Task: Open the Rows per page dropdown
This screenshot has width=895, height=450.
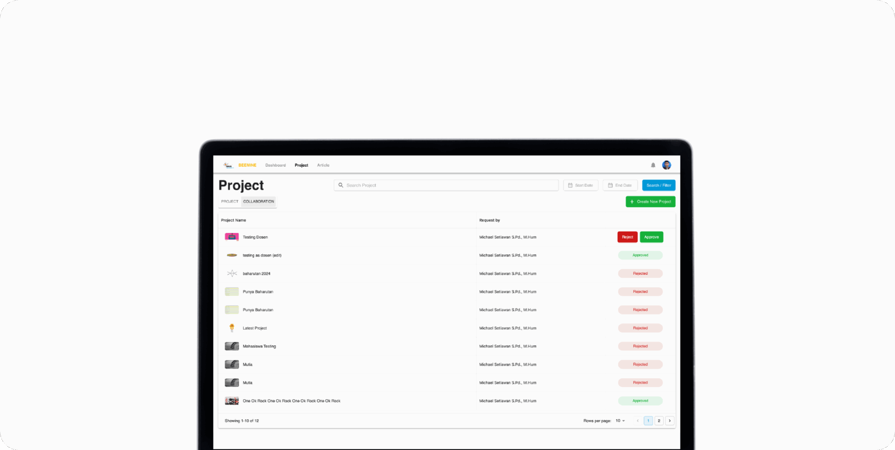Action: [x=620, y=421]
